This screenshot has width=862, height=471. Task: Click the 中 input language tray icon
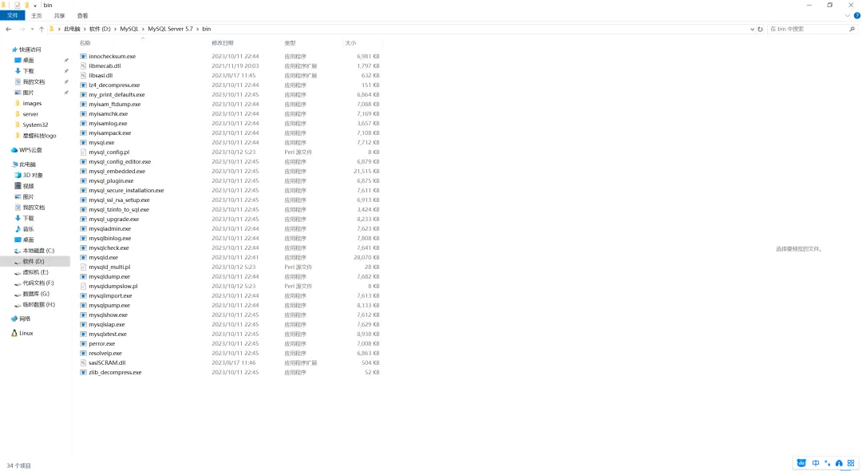(816, 463)
